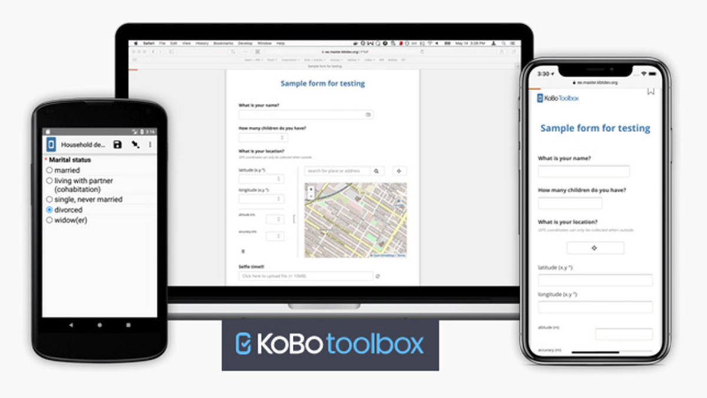The image size is (707, 398).
Task: Open the Develop menu in laptop menu bar
Action: point(245,43)
